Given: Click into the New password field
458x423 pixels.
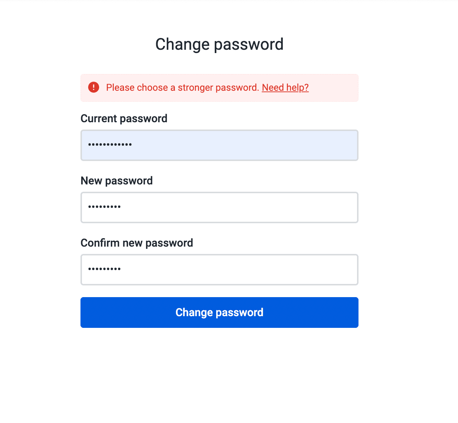Looking at the screenshot, I should tap(219, 207).
